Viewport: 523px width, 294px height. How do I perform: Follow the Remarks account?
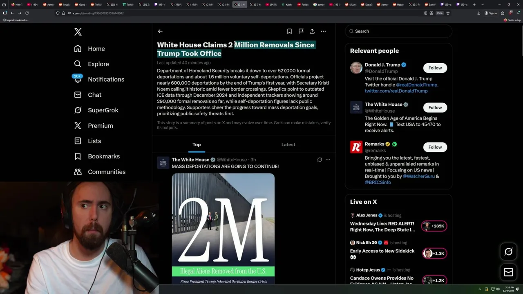pyautogui.click(x=435, y=147)
